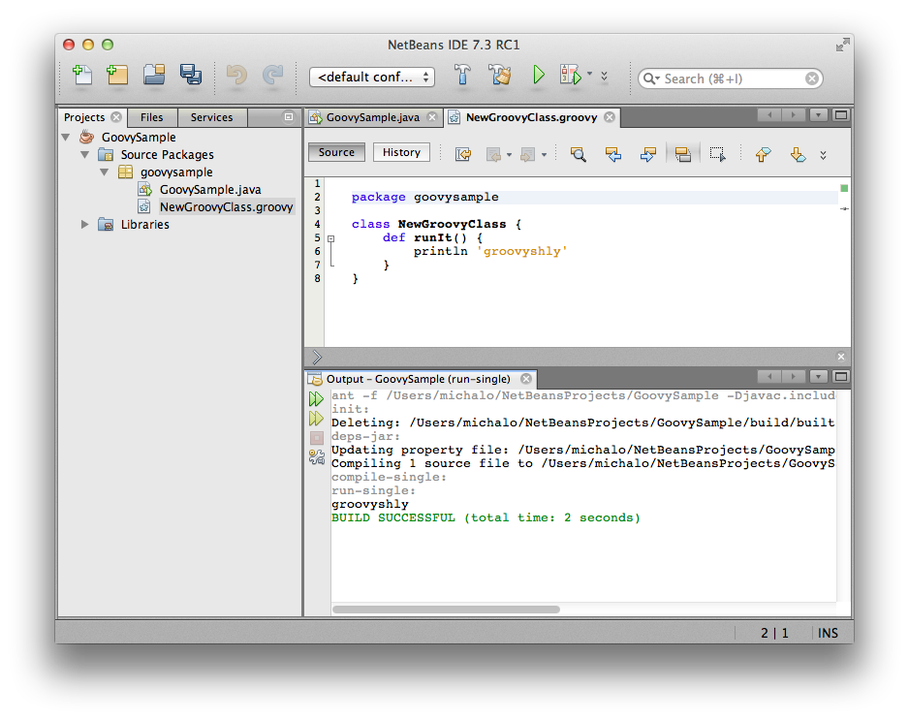The image size is (909, 720).
Task: Click the Stop build icon in Output
Action: (317, 438)
